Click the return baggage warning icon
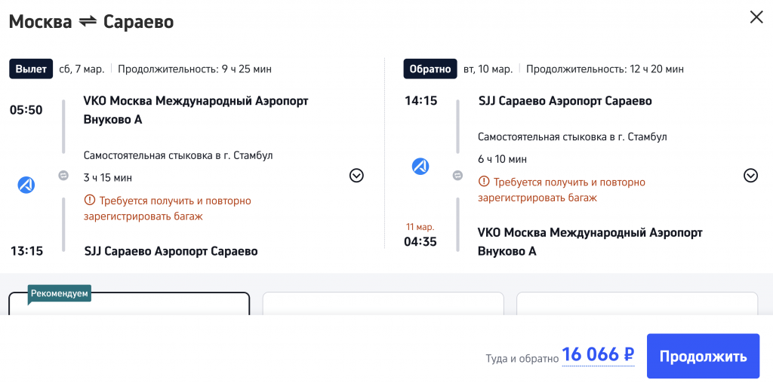This screenshot has height=383, width=773. tap(484, 182)
